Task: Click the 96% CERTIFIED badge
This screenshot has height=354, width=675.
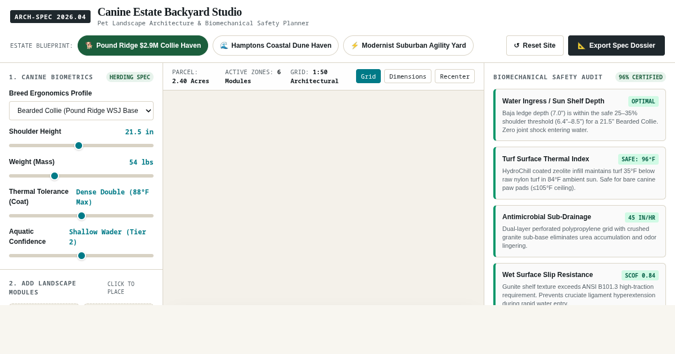Action: (x=641, y=77)
